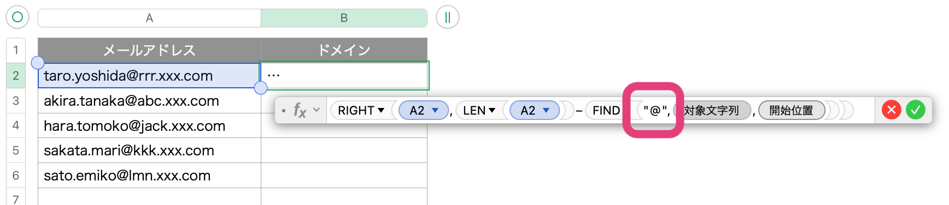Select first A2 reference token
The height and width of the screenshot is (205, 949).
coord(424,110)
